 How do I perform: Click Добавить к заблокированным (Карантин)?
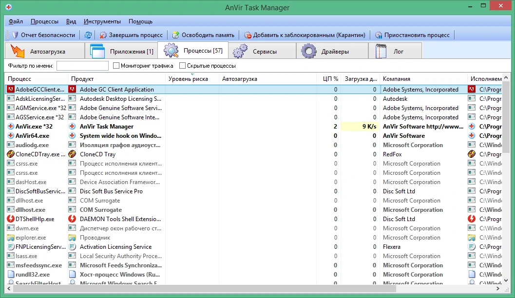pyautogui.click(x=305, y=35)
